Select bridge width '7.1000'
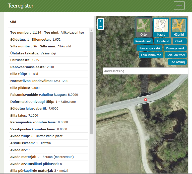 [33, 116]
